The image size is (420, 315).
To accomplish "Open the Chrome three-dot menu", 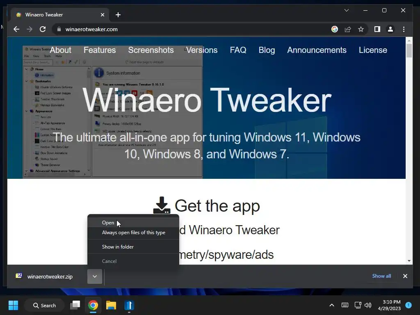I will (404, 29).
